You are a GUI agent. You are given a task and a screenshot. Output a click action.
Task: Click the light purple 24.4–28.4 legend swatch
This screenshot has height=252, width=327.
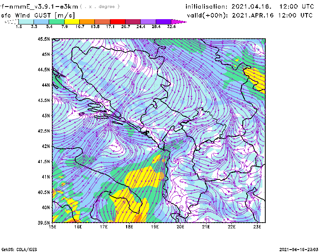pos(148,22)
